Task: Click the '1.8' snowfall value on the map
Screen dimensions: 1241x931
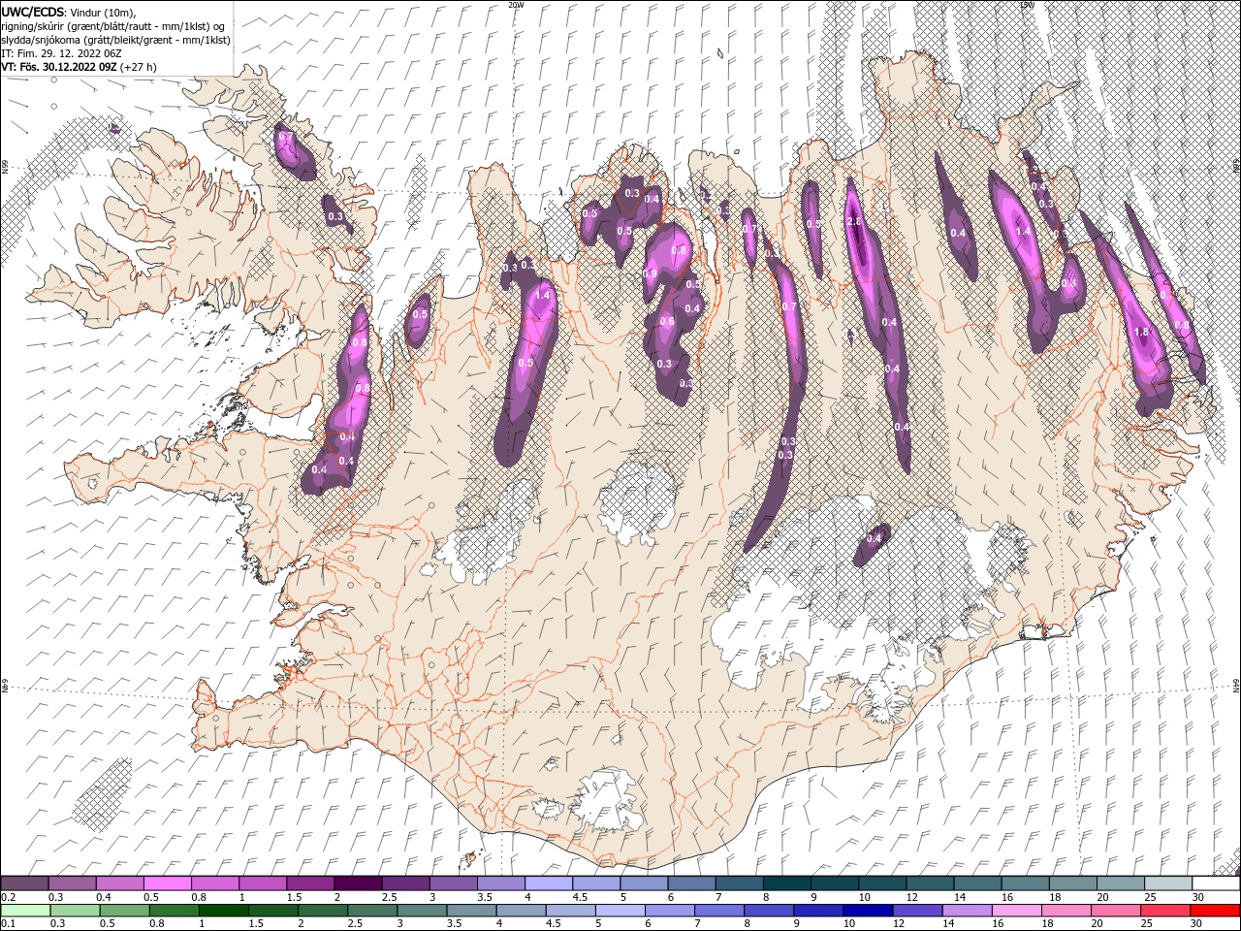Action: click(x=1141, y=333)
